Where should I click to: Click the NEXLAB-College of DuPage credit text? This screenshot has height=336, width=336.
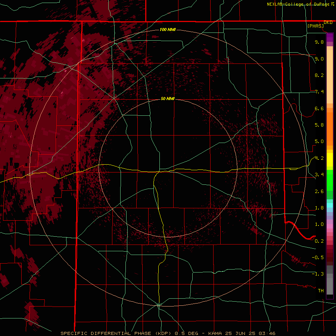coord(299,4)
